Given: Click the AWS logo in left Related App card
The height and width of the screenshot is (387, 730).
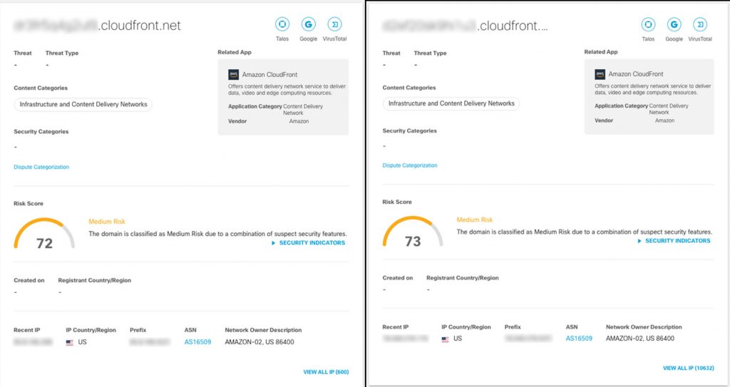Looking at the screenshot, I should pos(233,74).
